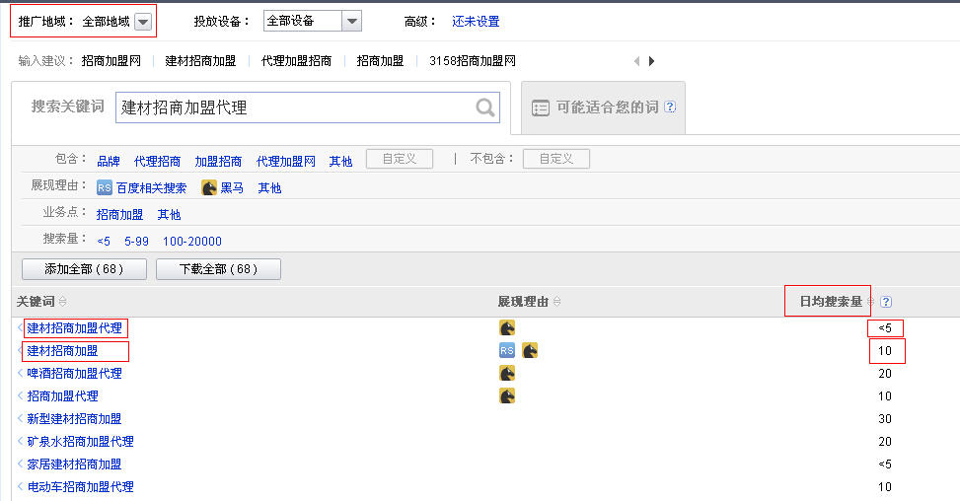Filter search volume by 100-20000
Image resolution: width=960 pixels, height=501 pixels.
click(192, 241)
